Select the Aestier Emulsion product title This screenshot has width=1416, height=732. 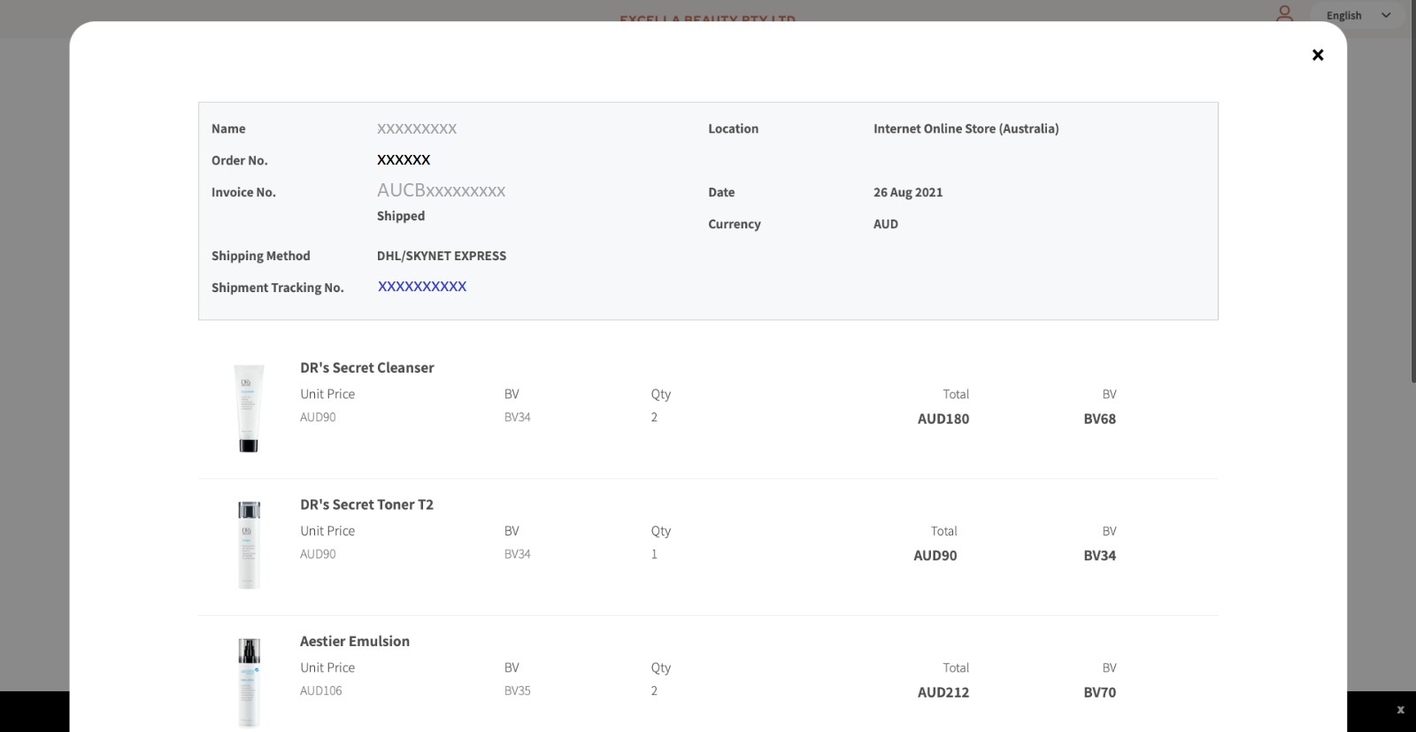[x=354, y=641]
